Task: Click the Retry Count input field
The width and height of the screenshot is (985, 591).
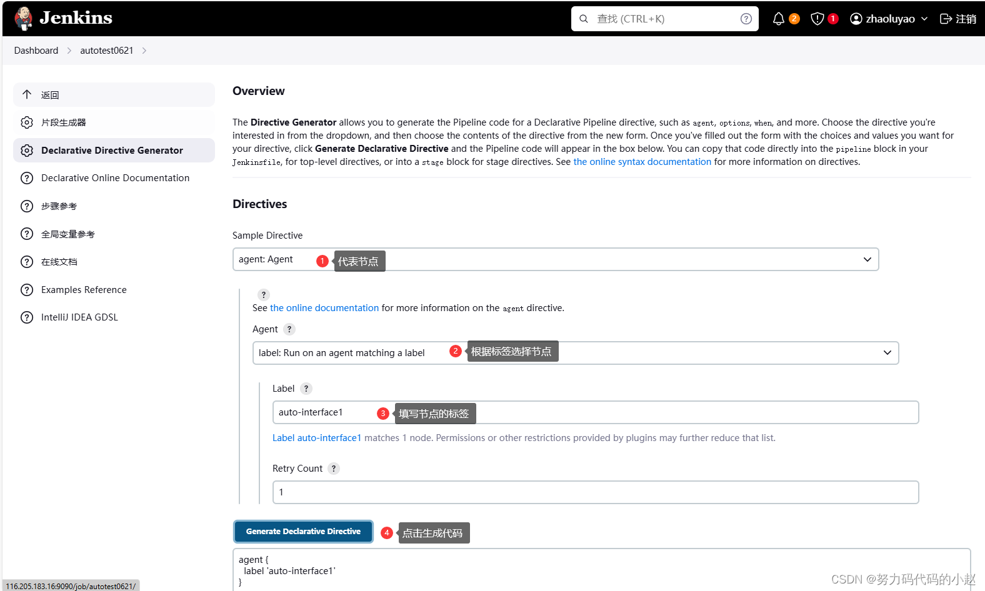Action: 596,492
